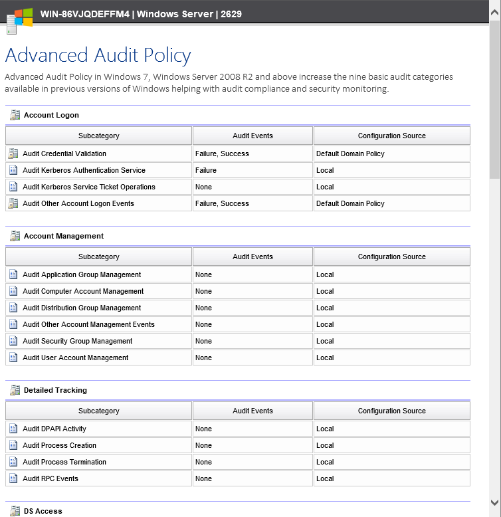
Task: Click the Detailed Tracking section icon
Action: (15, 390)
